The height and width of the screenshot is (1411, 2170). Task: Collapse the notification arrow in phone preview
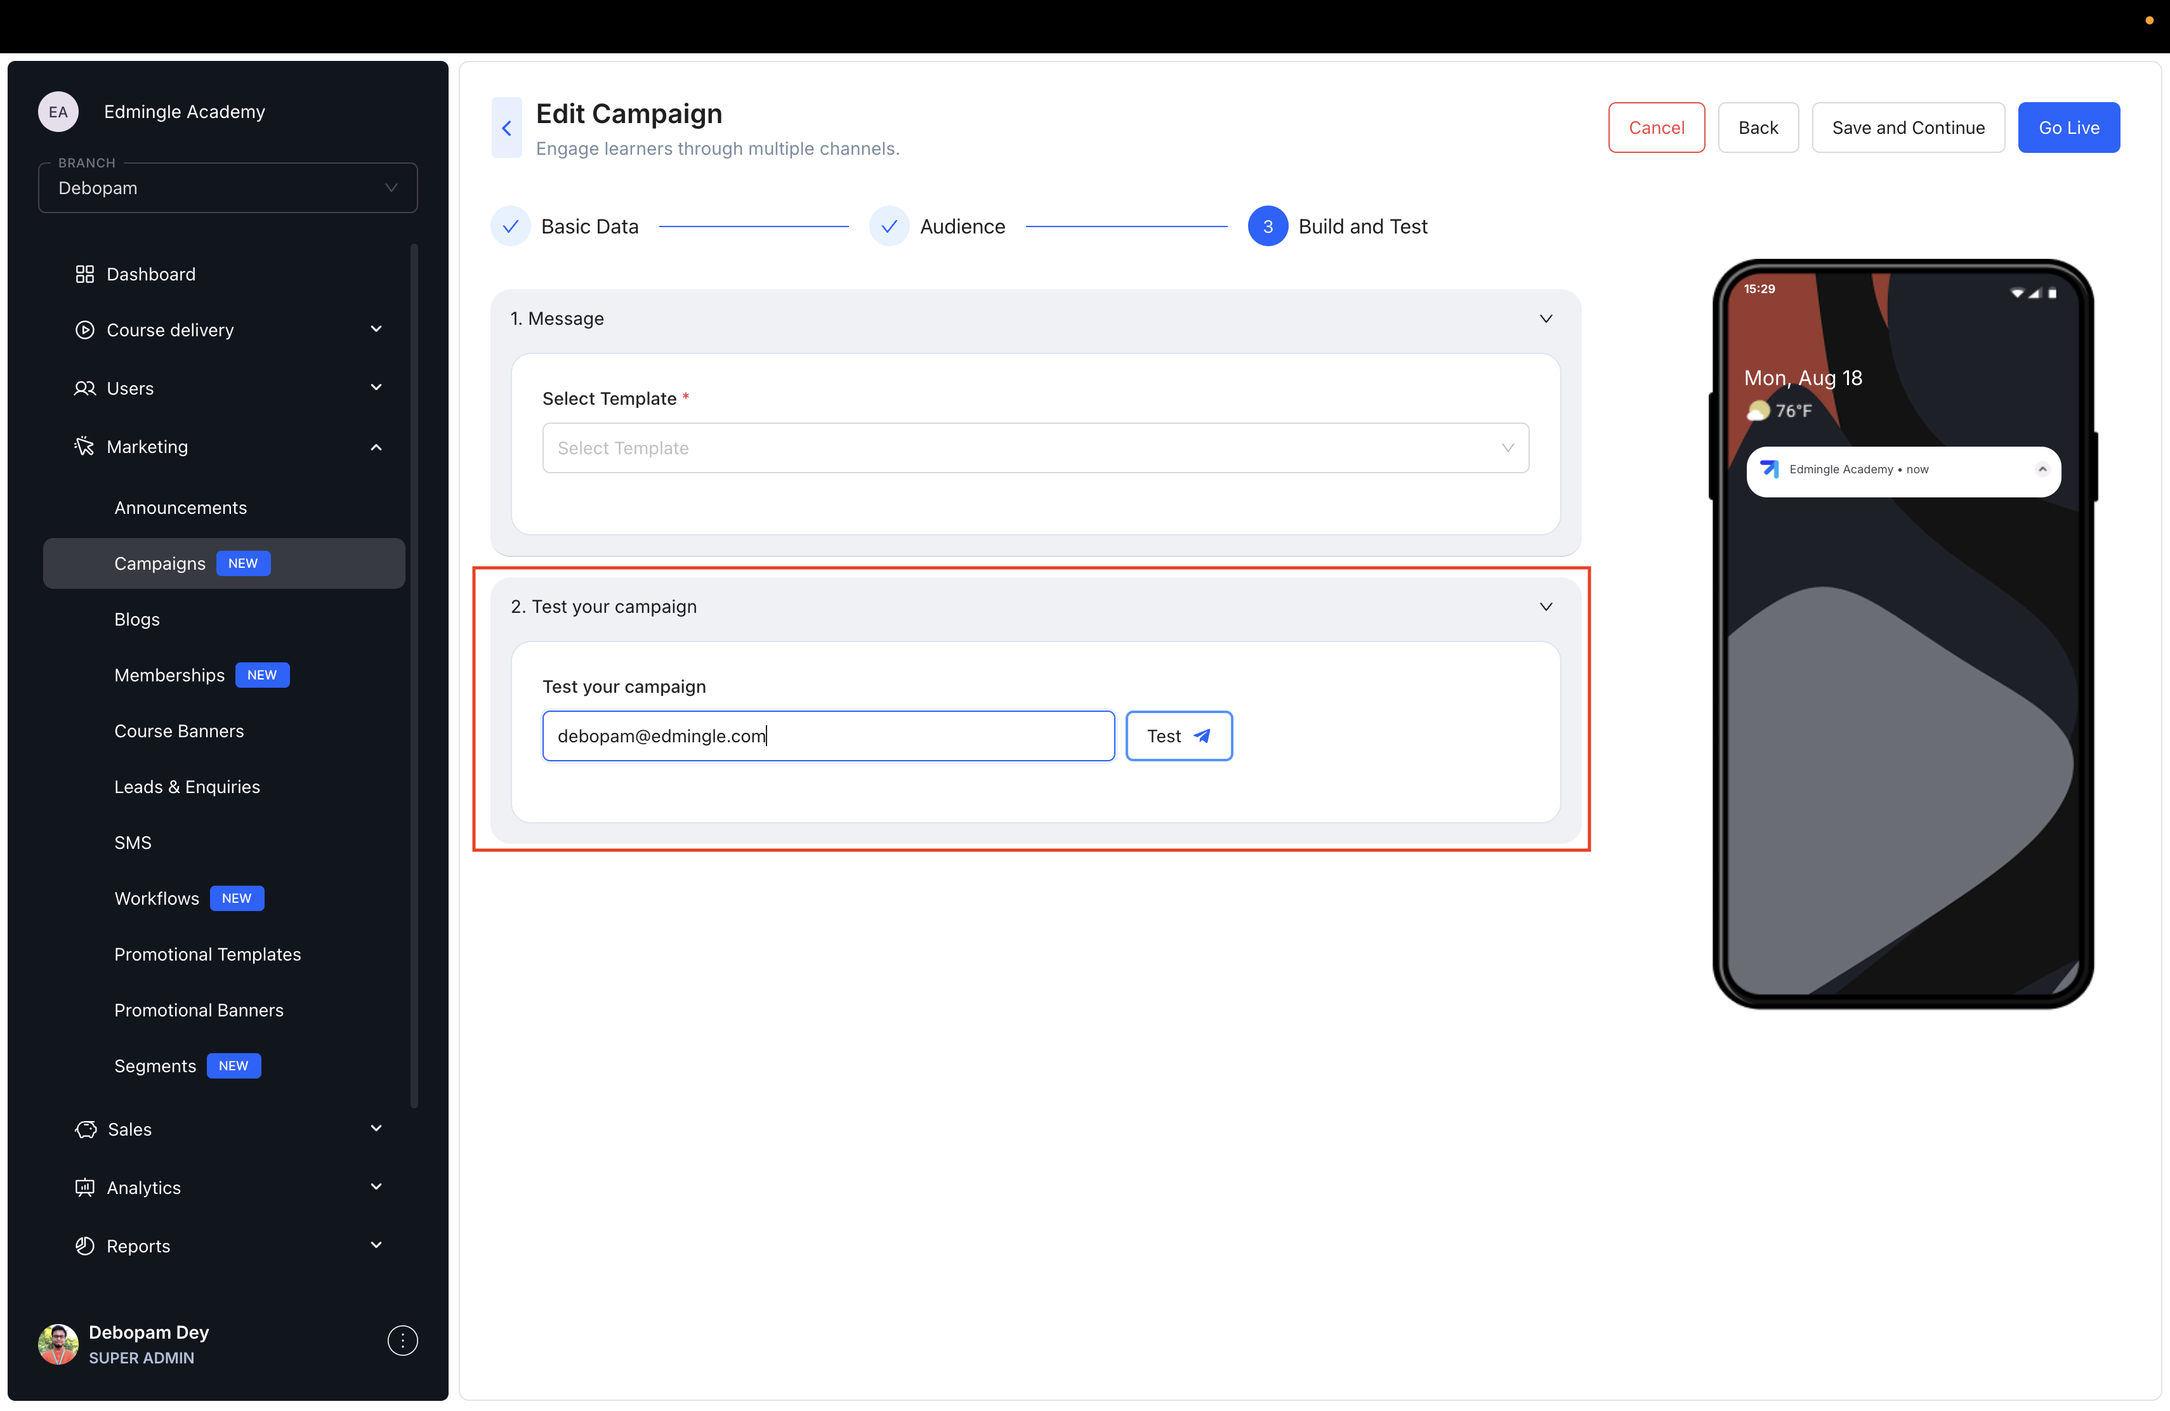click(x=2042, y=469)
